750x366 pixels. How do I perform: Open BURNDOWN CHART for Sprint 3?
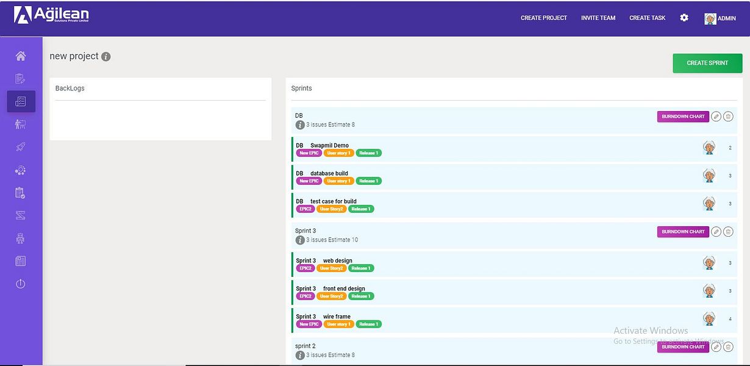click(x=683, y=232)
